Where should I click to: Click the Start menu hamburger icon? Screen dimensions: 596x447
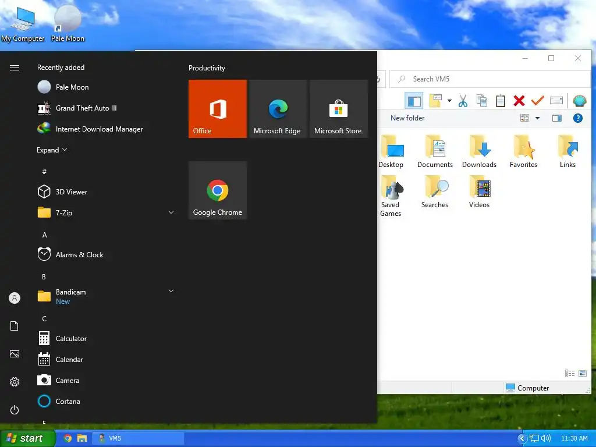coord(15,68)
